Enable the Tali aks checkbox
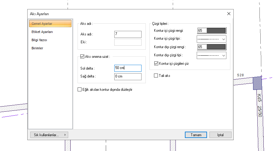Viewport: 274px width, 151px height. 156,76
